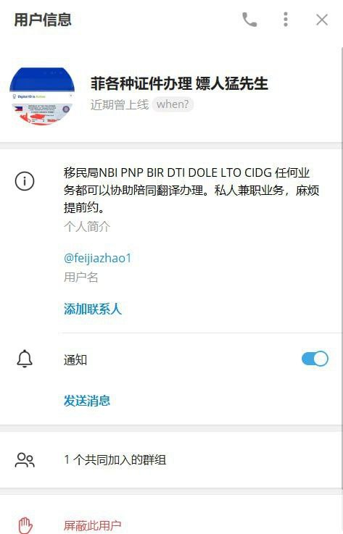Click the 'when?' last seen badge

pyautogui.click(x=173, y=104)
